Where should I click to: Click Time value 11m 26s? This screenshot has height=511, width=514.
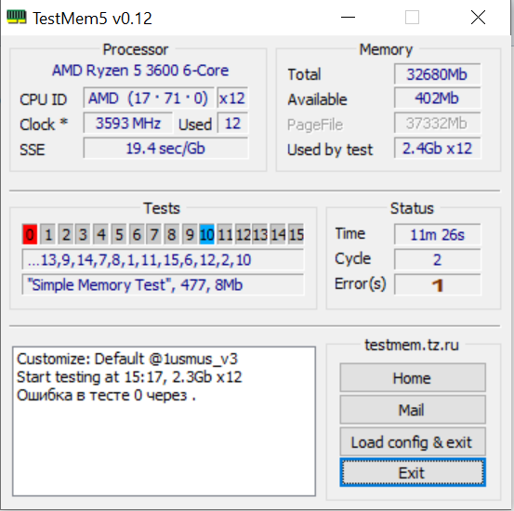pyautogui.click(x=437, y=235)
